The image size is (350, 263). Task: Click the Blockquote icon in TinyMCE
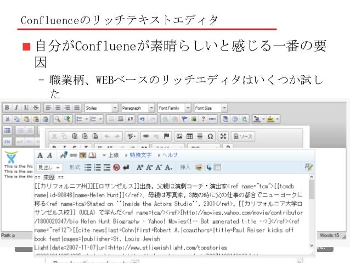click(x=131, y=119)
